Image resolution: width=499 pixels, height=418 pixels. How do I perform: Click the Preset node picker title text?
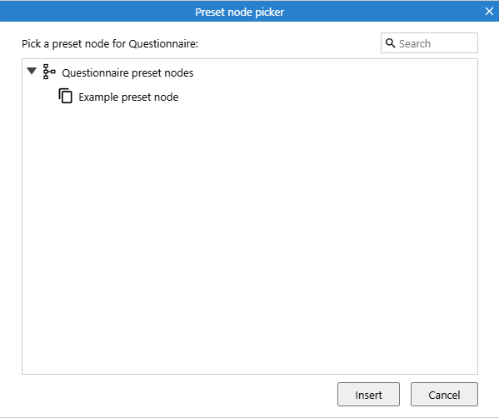(239, 12)
